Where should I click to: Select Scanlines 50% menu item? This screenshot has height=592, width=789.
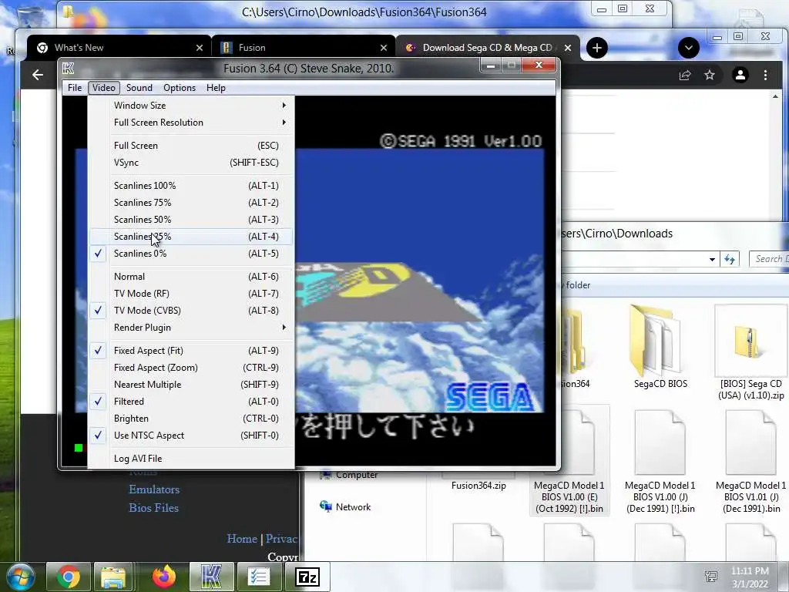tap(191, 220)
